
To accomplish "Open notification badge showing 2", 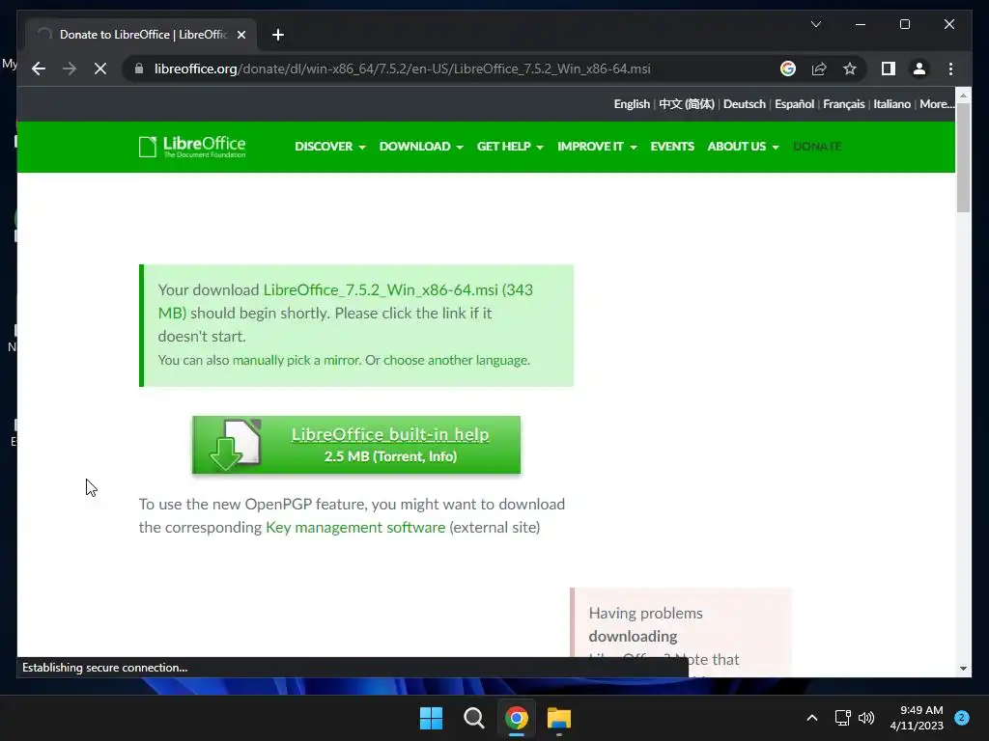I will click(961, 718).
